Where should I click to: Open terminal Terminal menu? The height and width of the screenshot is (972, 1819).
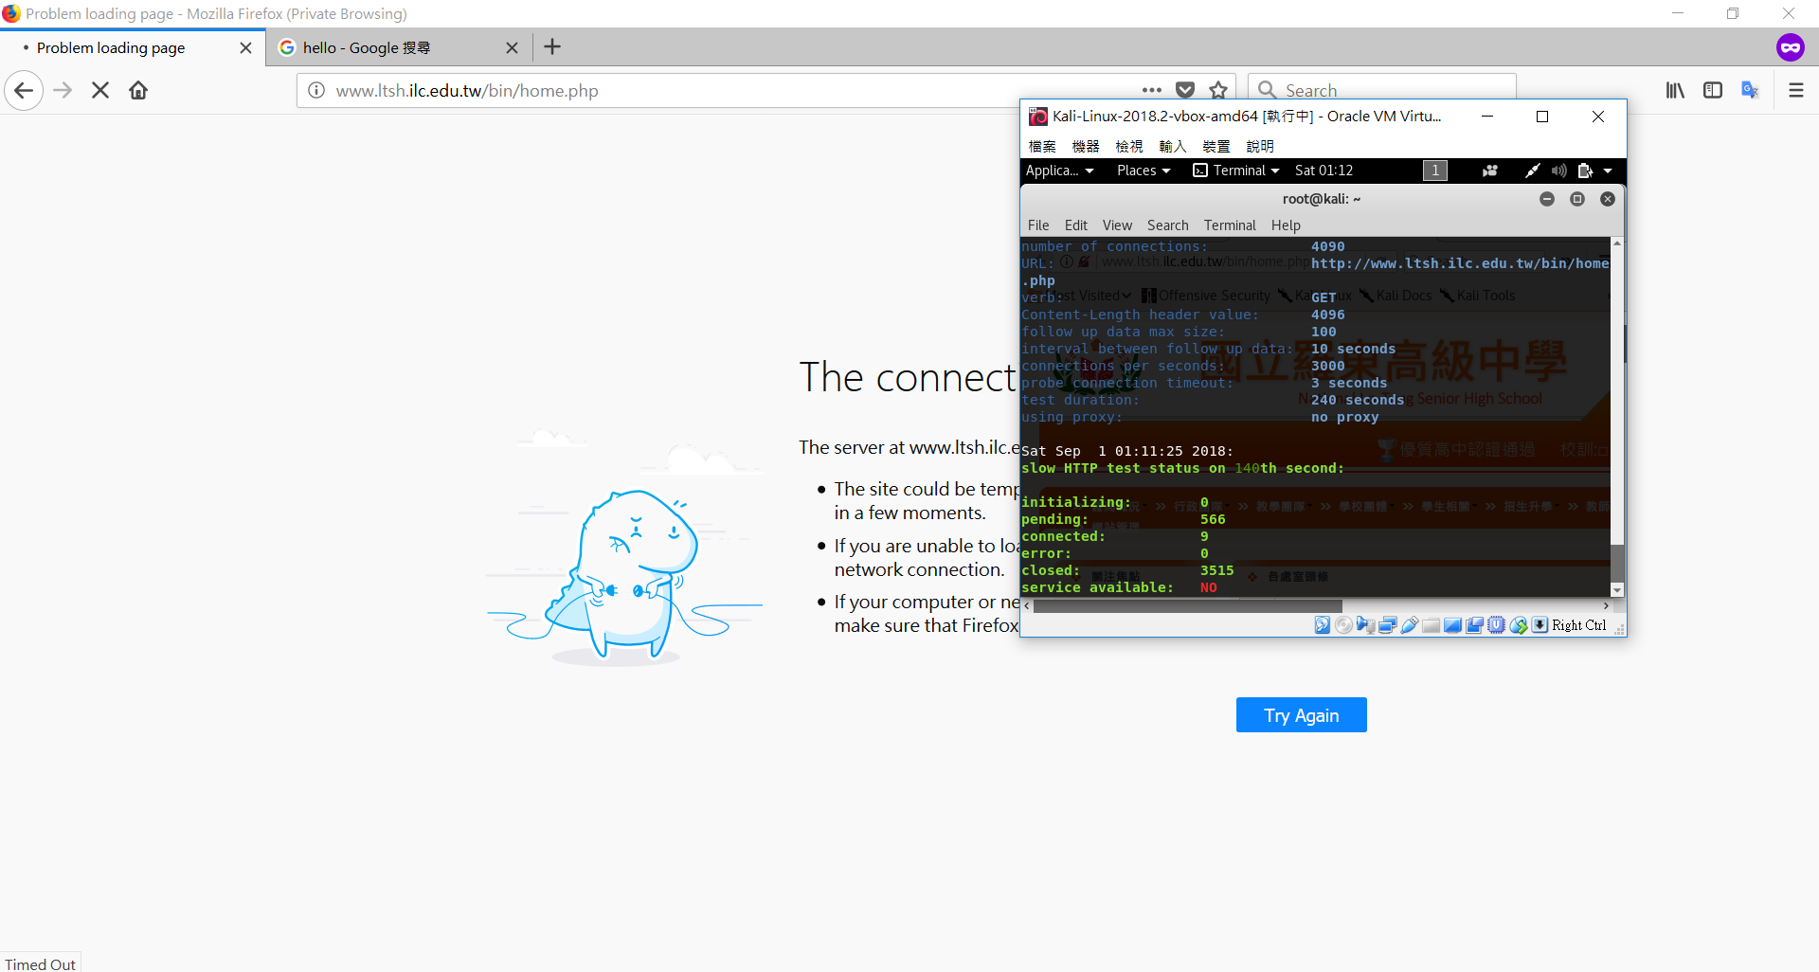pyautogui.click(x=1230, y=225)
